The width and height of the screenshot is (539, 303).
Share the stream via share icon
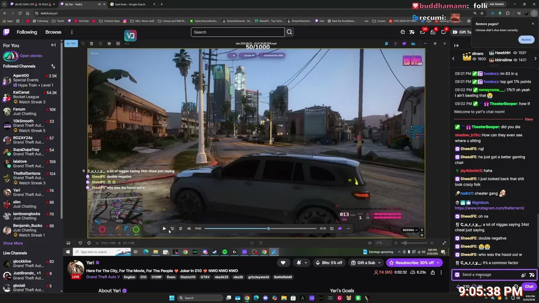(432, 273)
